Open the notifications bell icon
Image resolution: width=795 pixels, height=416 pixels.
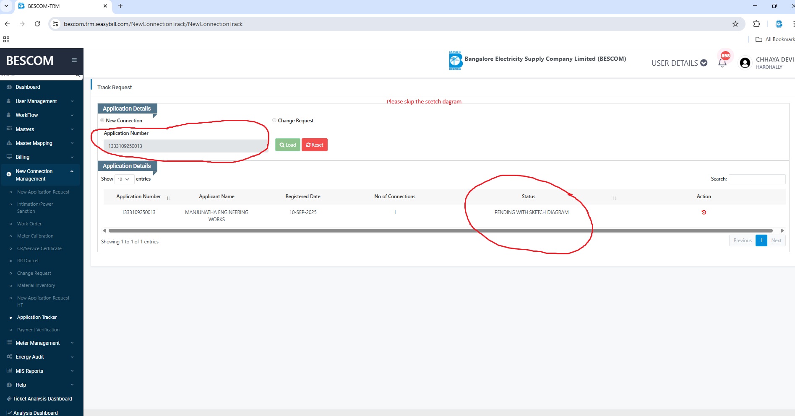pyautogui.click(x=722, y=63)
